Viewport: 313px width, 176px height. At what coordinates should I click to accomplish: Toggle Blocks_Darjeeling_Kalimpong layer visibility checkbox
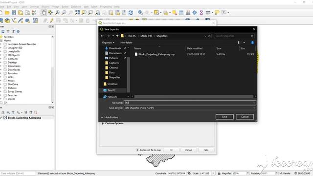pos(1,118)
